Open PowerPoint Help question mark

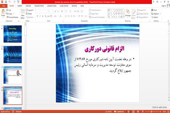tap(154, 2)
